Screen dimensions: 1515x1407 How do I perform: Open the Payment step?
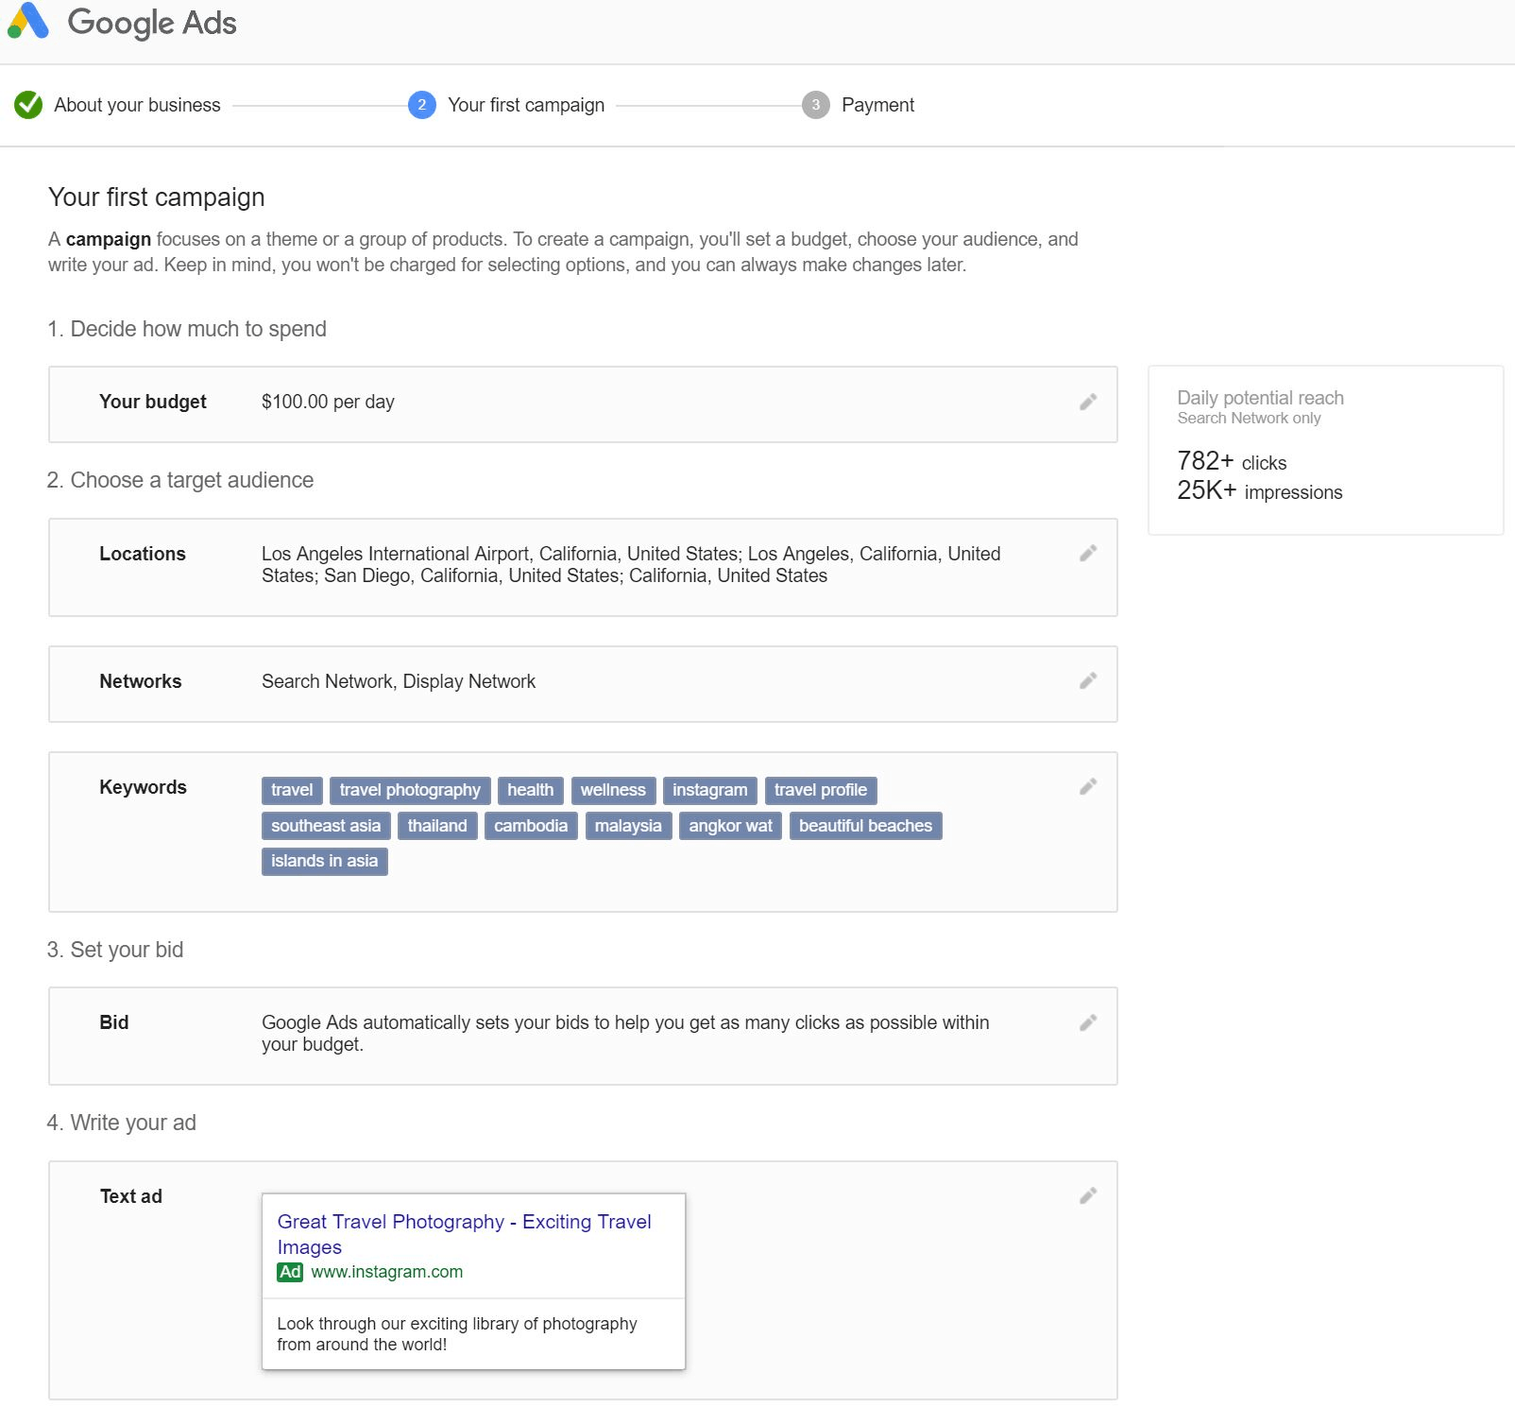pyautogui.click(x=877, y=105)
